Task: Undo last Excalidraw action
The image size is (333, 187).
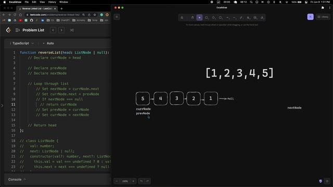Action: 141,181
